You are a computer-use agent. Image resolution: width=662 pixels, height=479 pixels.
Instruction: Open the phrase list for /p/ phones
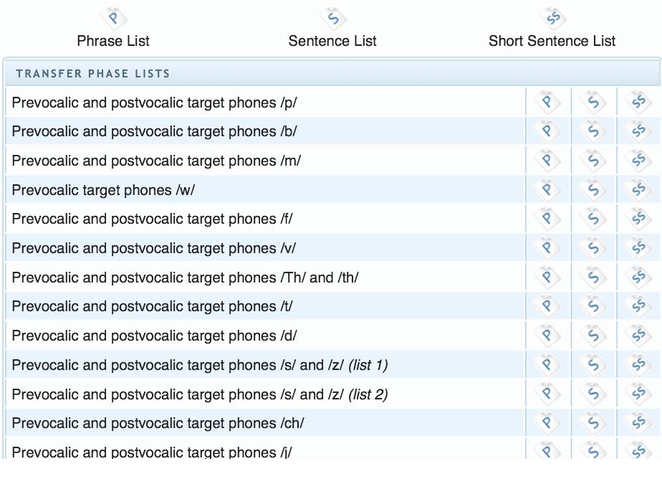point(547,103)
